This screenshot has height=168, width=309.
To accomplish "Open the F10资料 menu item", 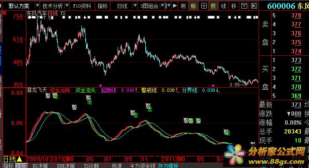I will pyautogui.click(x=82, y=6).
